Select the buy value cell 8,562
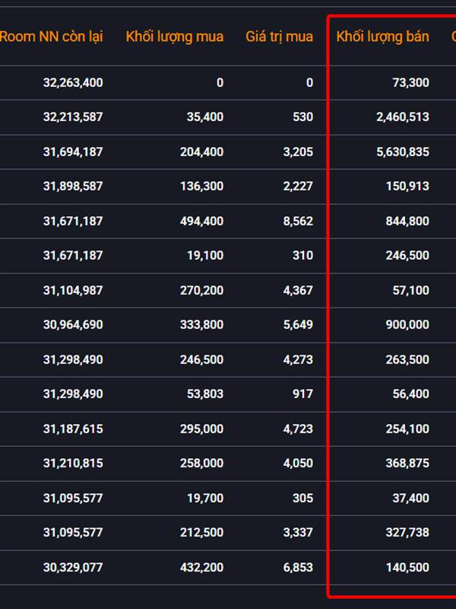Screen dimensions: 456x609 (x=298, y=221)
